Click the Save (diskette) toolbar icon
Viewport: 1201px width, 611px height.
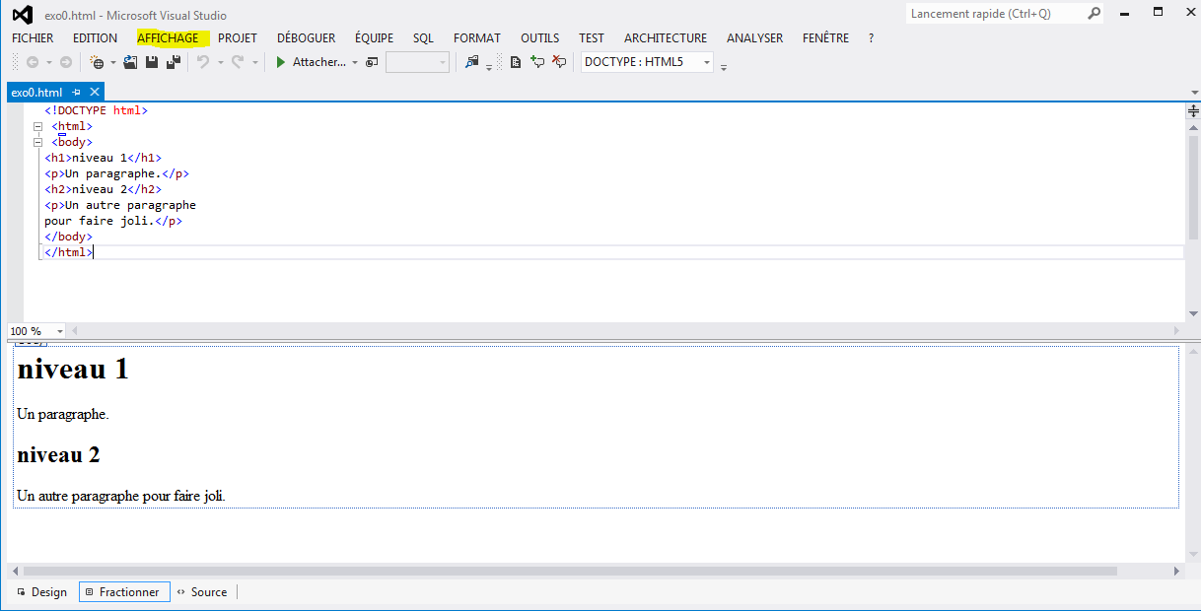click(x=152, y=62)
